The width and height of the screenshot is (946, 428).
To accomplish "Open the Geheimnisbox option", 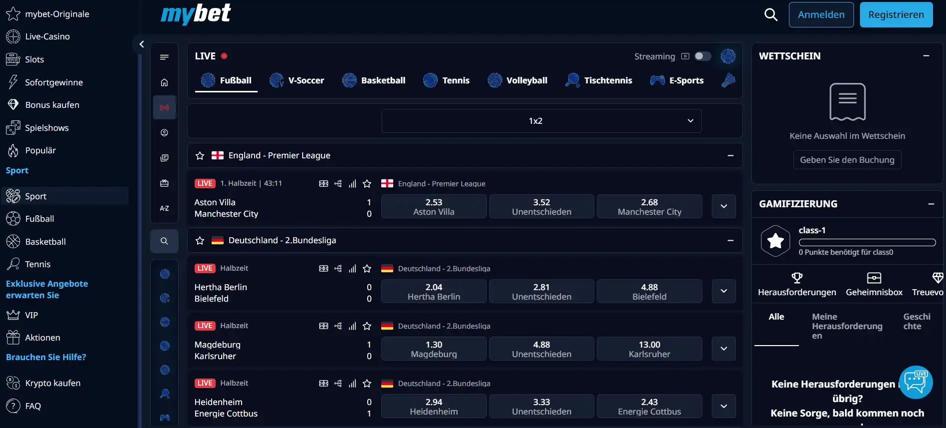I will [x=874, y=284].
